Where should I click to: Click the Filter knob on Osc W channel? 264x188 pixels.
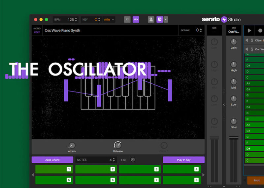click(x=234, y=121)
